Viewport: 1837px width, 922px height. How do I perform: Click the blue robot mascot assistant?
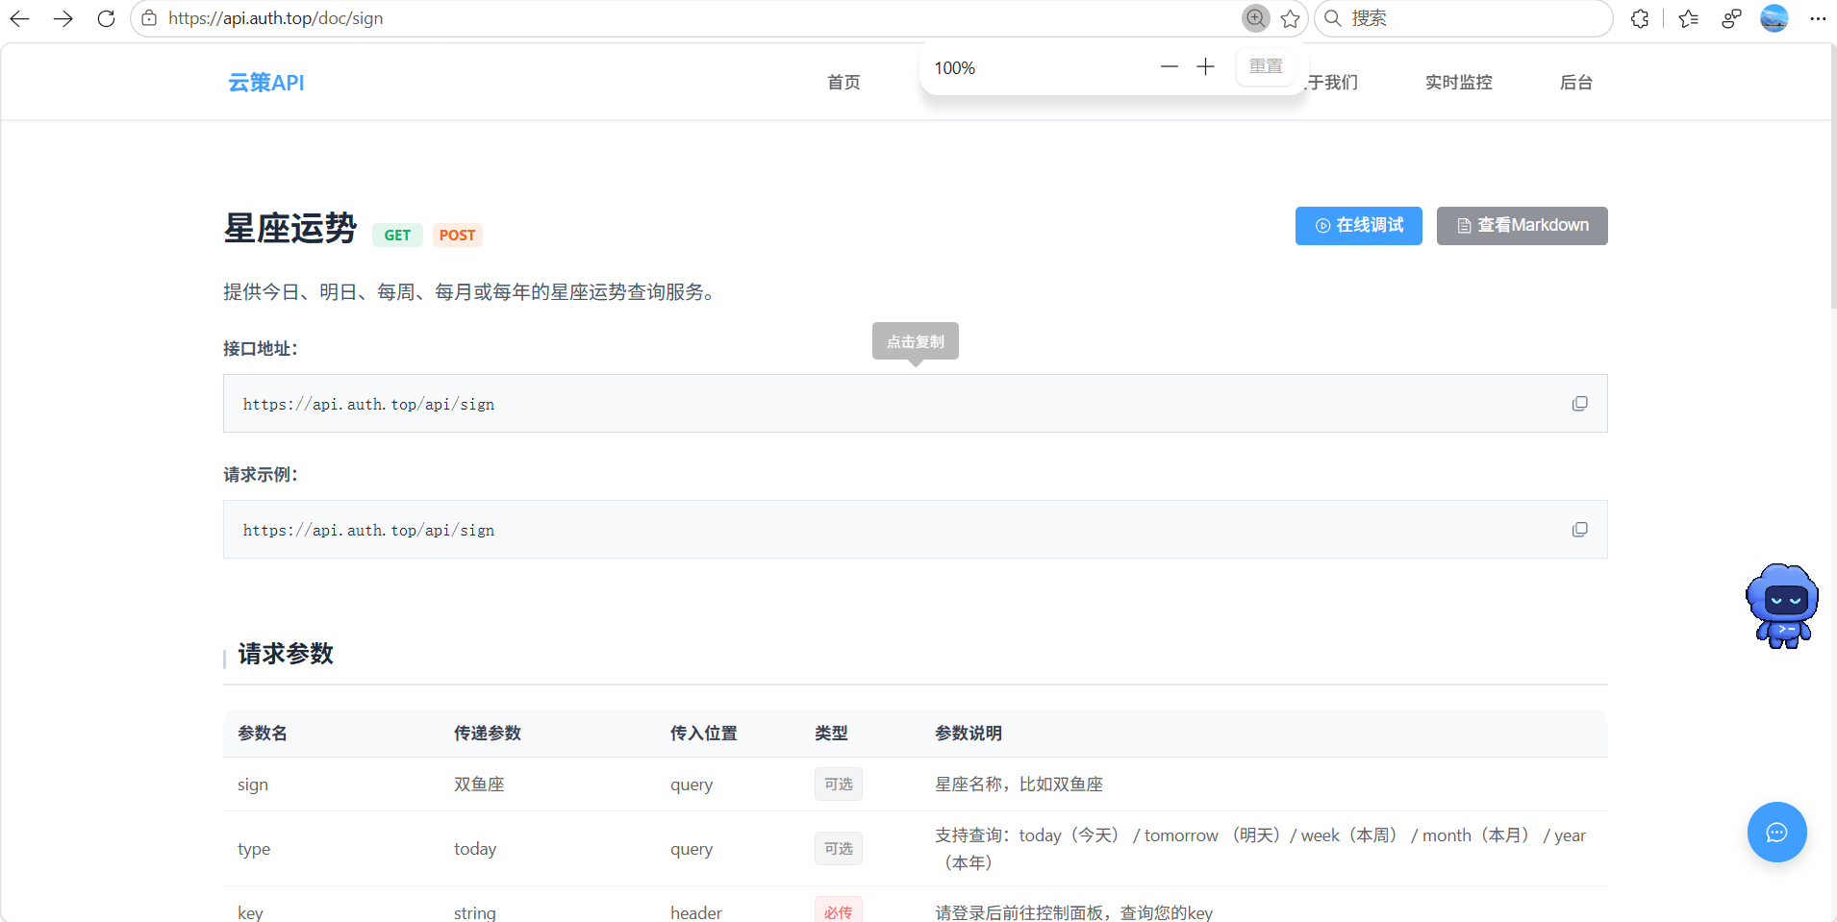pos(1782,606)
